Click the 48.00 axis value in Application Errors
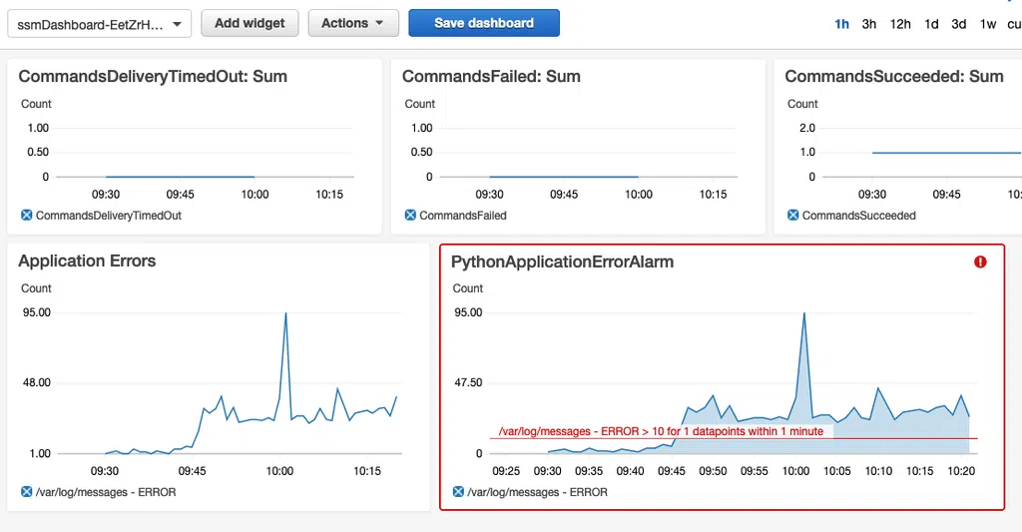This screenshot has width=1022, height=532. [x=37, y=382]
